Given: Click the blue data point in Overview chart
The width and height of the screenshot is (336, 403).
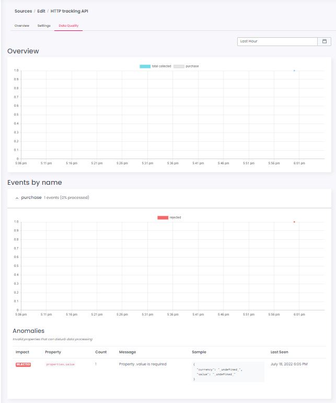Looking at the screenshot, I should click(x=294, y=71).
